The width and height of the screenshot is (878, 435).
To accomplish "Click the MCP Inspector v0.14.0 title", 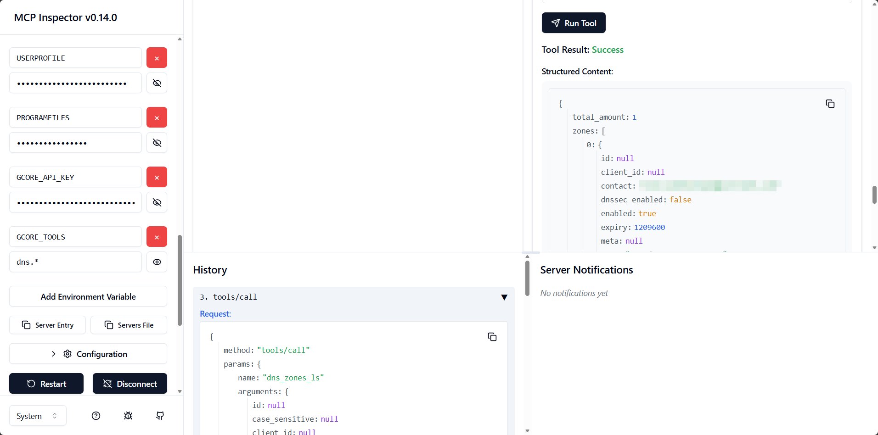I will [65, 17].
